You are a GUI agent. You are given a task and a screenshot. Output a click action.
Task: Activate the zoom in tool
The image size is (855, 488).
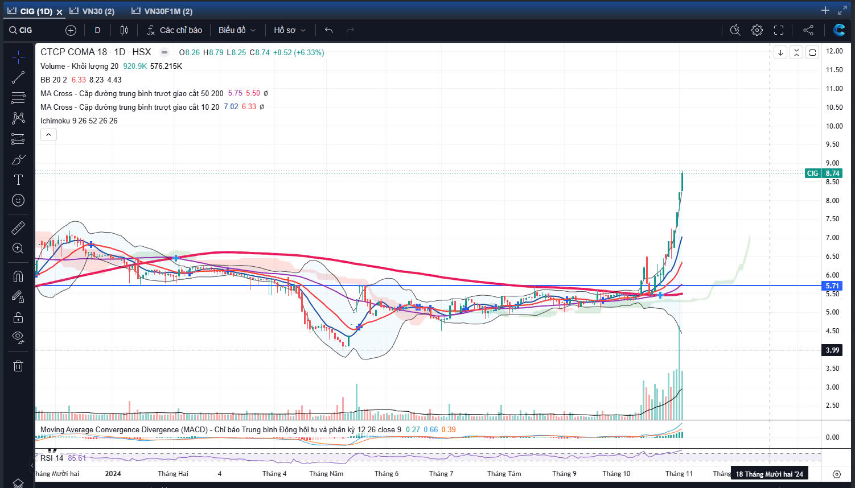point(18,248)
